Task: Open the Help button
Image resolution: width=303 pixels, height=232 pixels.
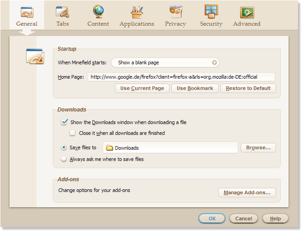Action: [275, 219]
